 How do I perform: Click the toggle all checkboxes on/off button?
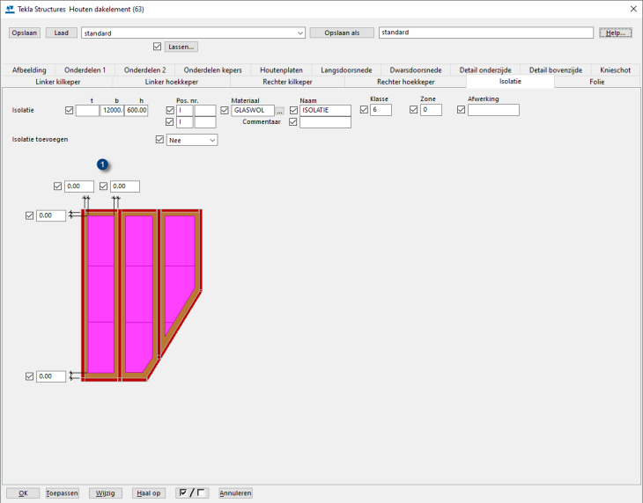191,493
